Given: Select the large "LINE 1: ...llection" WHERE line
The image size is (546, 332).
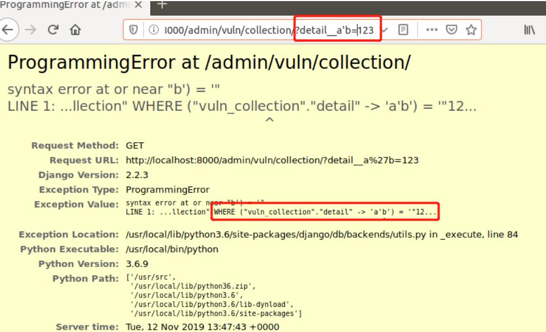Looking at the screenshot, I should tap(242, 106).
